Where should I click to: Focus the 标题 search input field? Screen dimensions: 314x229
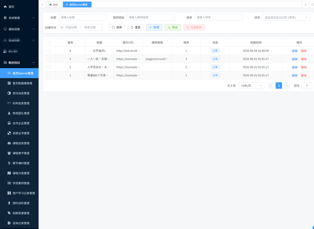coord(82,17)
